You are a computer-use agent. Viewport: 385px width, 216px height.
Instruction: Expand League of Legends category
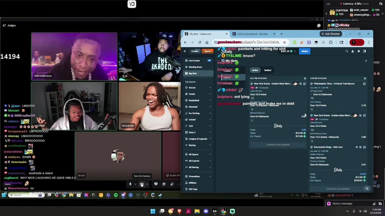click(x=210, y=139)
